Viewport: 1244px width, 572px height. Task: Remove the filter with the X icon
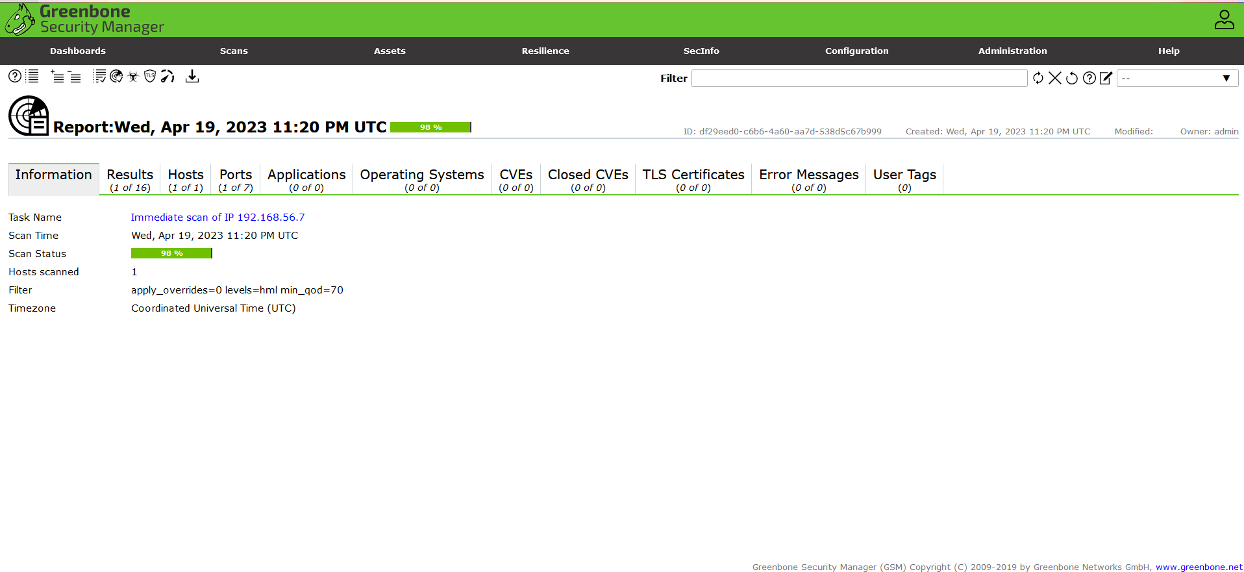point(1055,78)
